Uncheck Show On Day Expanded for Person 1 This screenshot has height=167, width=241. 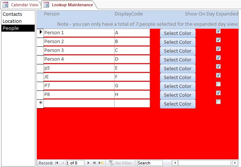(218, 31)
